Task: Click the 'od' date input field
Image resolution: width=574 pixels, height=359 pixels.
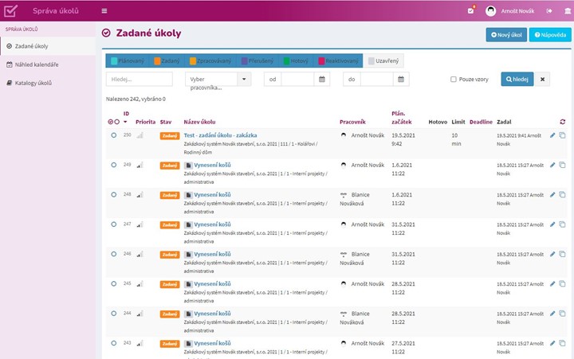Action: [x=297, y=80]
